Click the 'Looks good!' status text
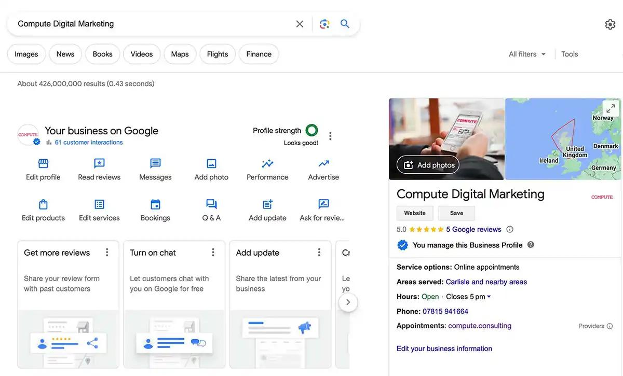This screenshot has height=376, width=623. click(x=301, y=143)
